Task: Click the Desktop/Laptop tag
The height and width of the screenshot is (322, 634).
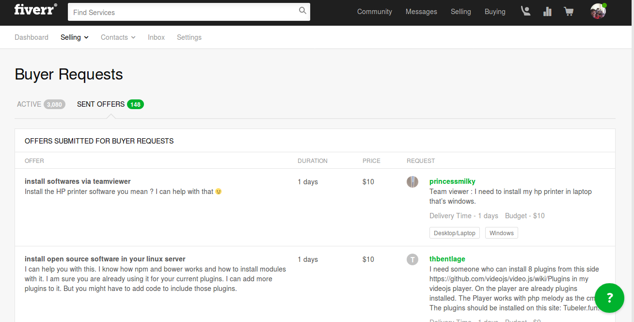Action: (455, 233)
